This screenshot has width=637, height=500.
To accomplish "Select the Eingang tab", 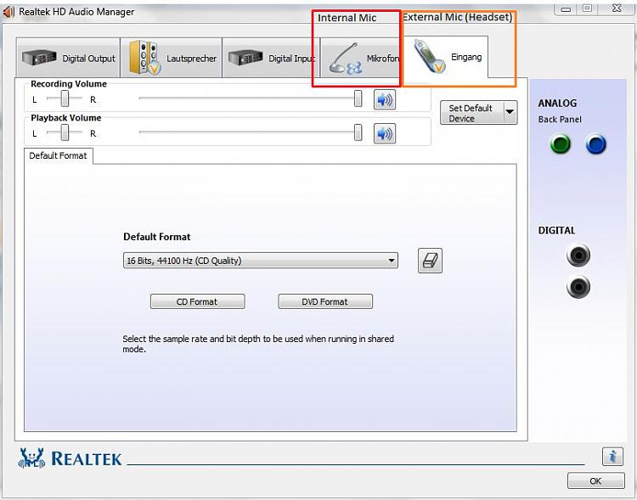I will [445, 57].
